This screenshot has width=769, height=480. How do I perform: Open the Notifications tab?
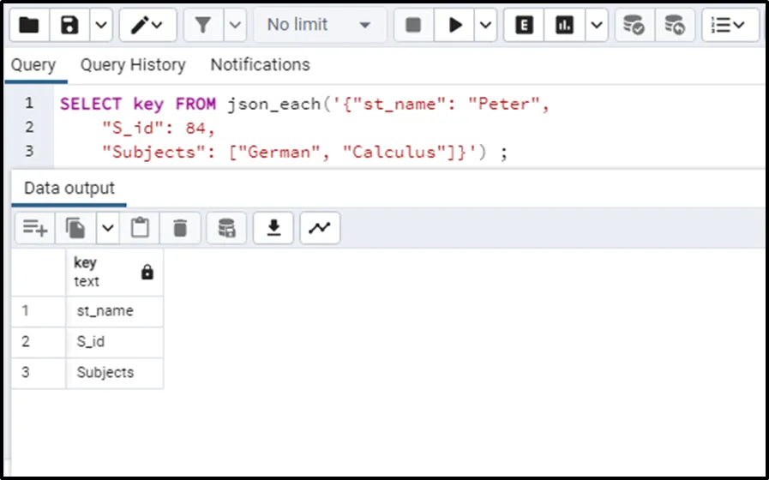(x=260, y=65)
